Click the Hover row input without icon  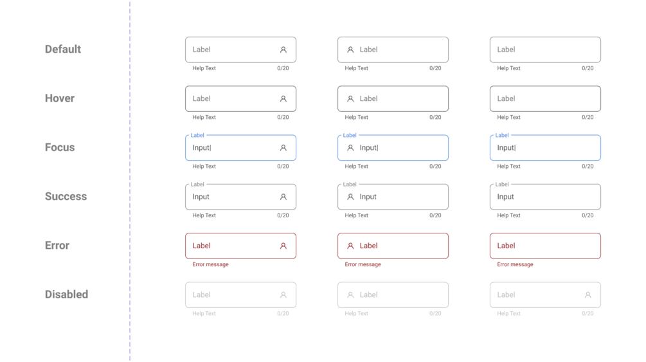pos(545,99)
